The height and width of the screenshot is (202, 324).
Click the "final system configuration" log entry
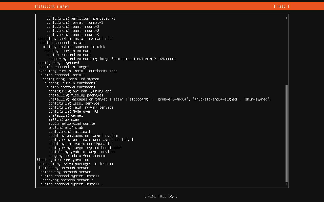(63, 160)
